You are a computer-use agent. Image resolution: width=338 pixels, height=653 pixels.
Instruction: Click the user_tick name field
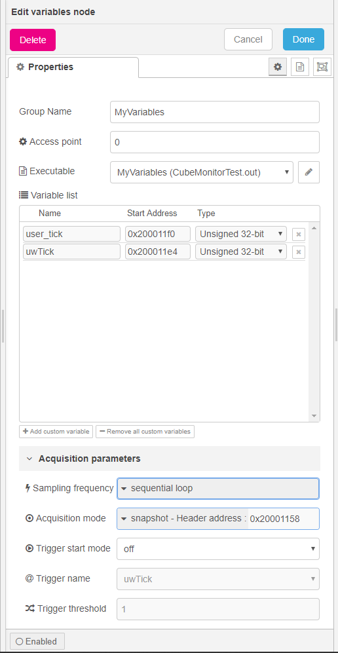71,234
